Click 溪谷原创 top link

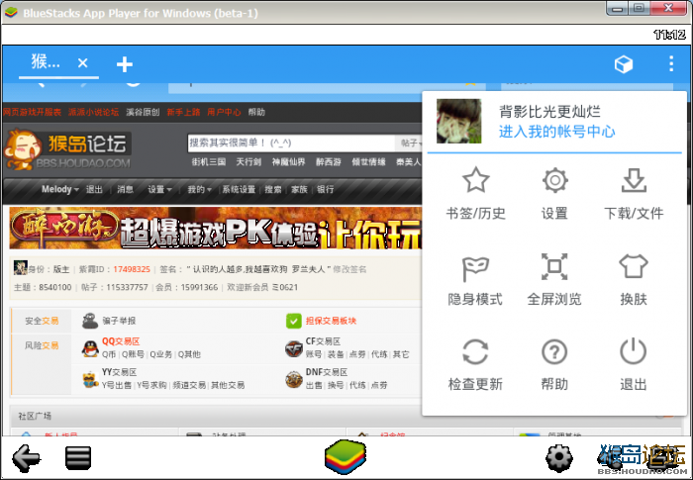[x=143, y=112]
